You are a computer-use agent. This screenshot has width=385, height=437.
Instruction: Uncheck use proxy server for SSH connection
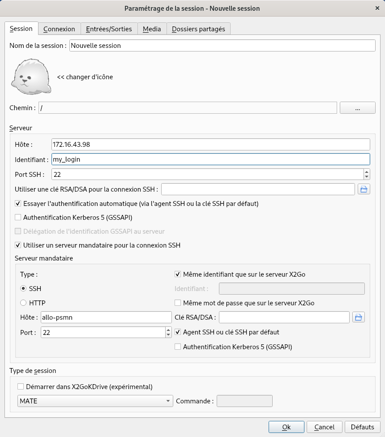coord(18,245)
